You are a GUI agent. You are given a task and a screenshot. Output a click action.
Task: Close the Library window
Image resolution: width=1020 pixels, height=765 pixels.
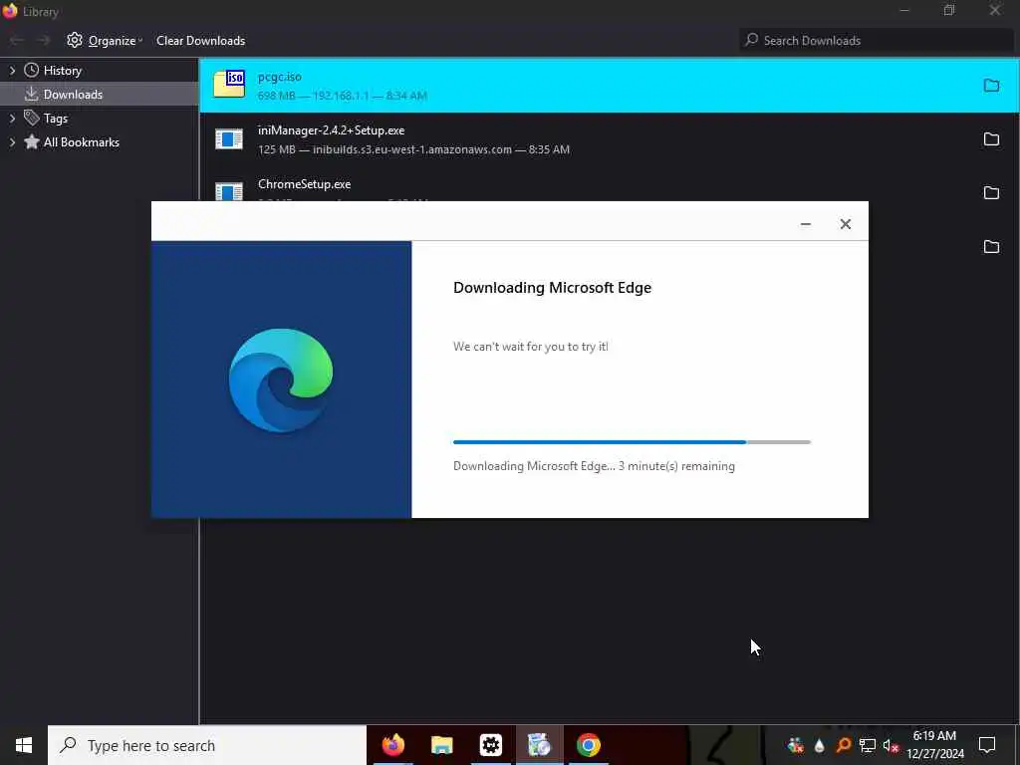coord(995,10)
